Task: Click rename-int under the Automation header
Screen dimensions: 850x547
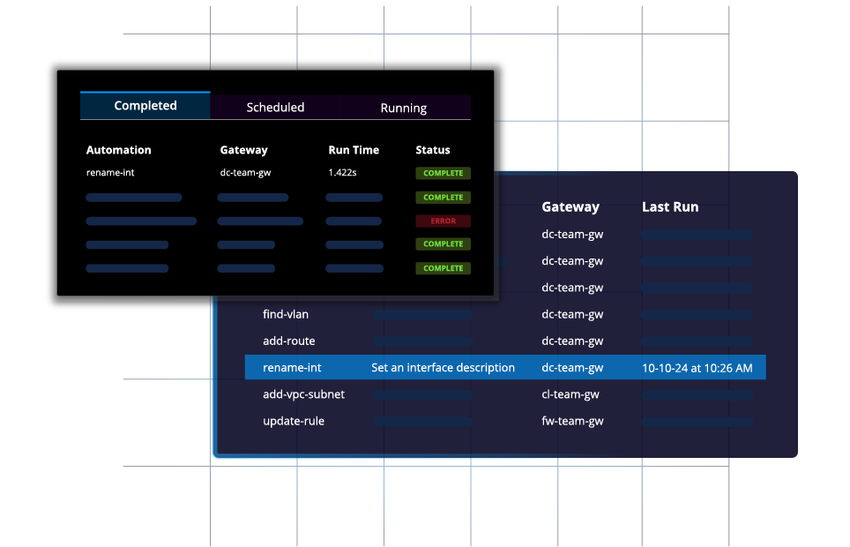Action: click(x=109, y=173)
